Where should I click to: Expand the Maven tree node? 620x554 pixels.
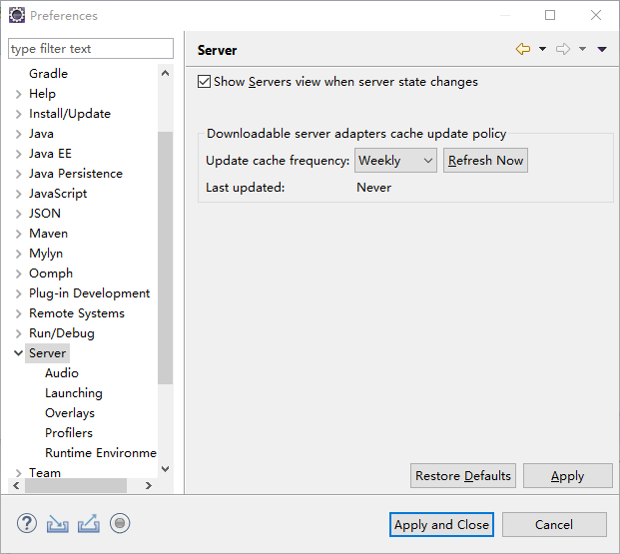(18, 234)
